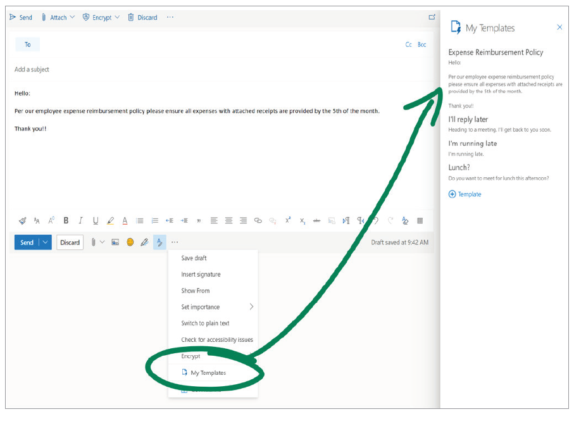This screenshot has width=574, height=433.
Task: Insert emoji with the smiley icon
Action: click(130, 242)
